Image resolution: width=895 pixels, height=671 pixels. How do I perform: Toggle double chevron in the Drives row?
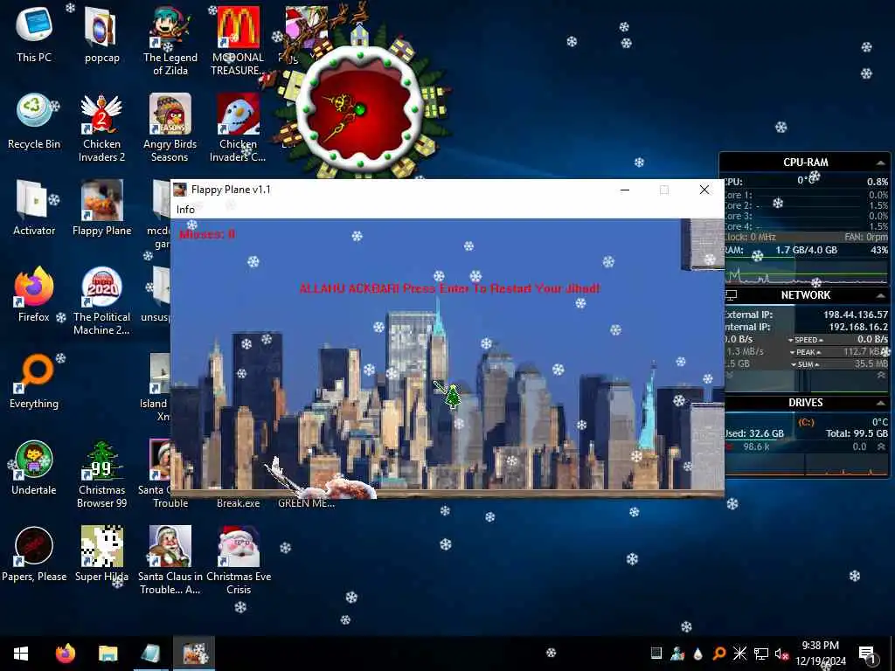point(881,446)
